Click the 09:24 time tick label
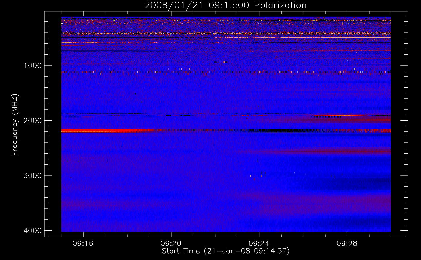 [259, 244]
